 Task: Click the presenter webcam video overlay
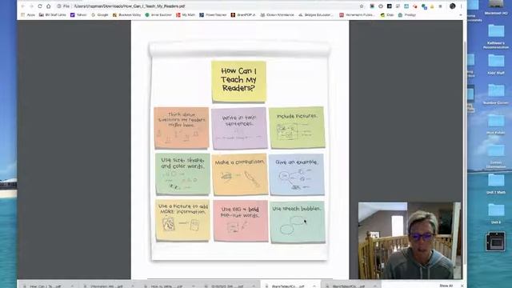click(x=410, y=241)
